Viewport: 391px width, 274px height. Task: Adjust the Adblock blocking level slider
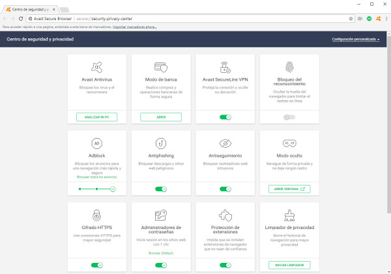point(96,189)
